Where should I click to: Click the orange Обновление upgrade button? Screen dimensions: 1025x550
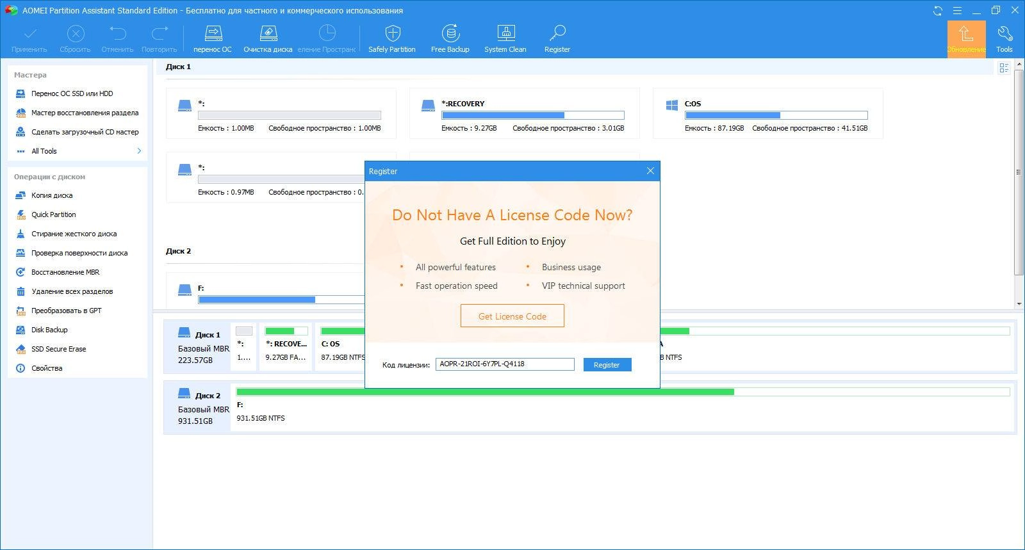pos(966,39)
